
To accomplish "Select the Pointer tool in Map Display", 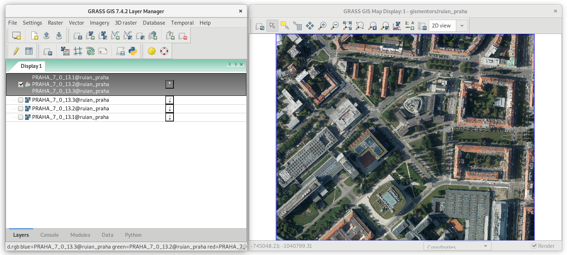I will (x=272, y=26).
